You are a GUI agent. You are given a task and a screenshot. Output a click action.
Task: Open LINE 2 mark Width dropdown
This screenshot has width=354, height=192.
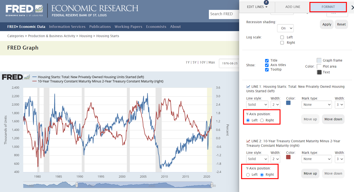339,159
